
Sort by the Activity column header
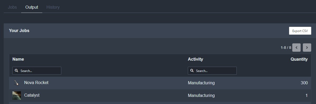coord(195,59)
